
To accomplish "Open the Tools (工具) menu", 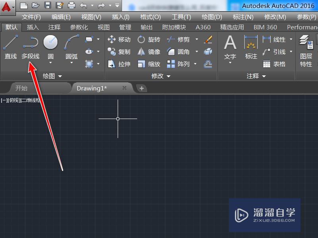I will 181,17.
